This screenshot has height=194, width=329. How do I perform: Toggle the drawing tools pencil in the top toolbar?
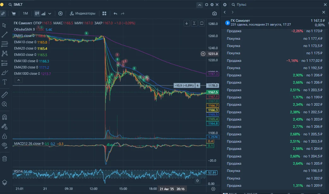[3, 14]
